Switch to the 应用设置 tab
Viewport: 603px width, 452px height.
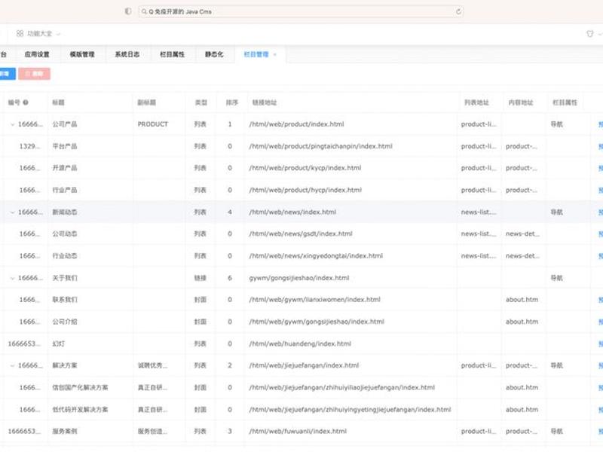pyautogui.click(x=37, y=54)
